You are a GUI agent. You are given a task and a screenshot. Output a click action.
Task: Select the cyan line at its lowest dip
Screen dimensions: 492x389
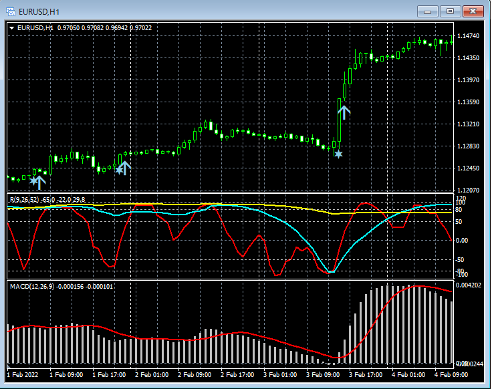330,271
